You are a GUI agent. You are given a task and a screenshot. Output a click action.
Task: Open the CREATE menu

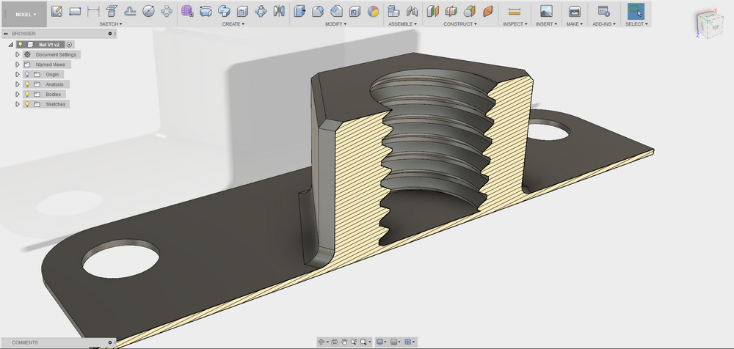(233, 24)
